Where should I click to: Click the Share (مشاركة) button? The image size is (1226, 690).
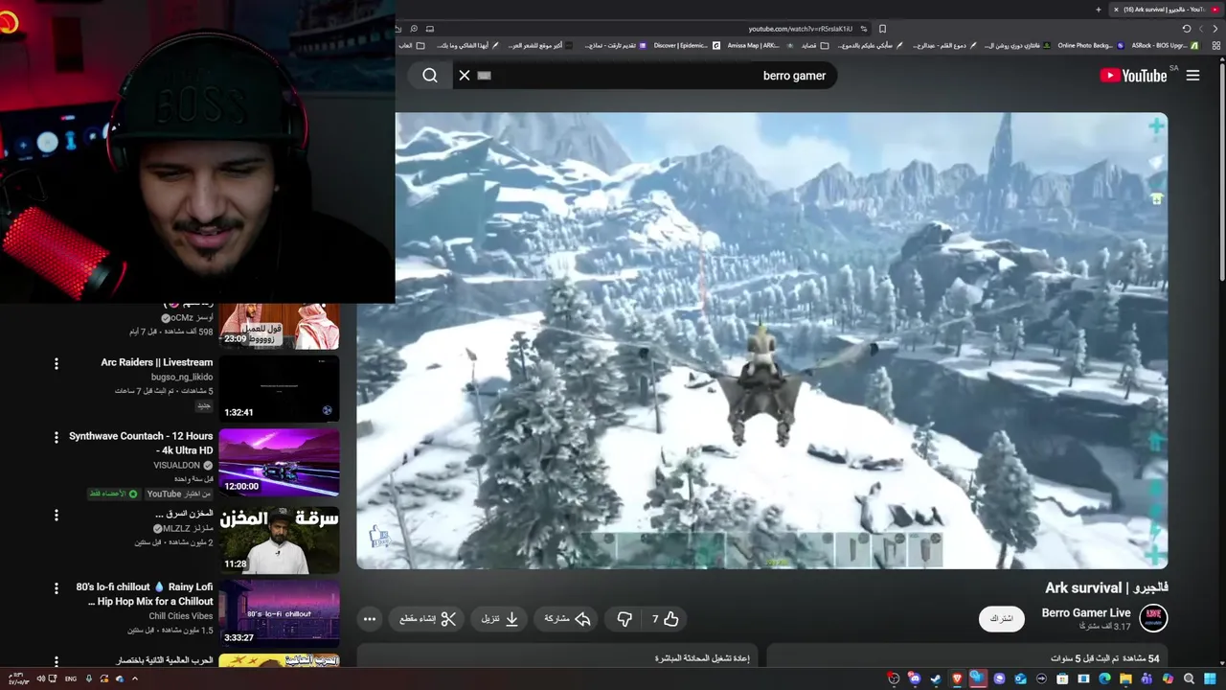[x=567, y=619]
